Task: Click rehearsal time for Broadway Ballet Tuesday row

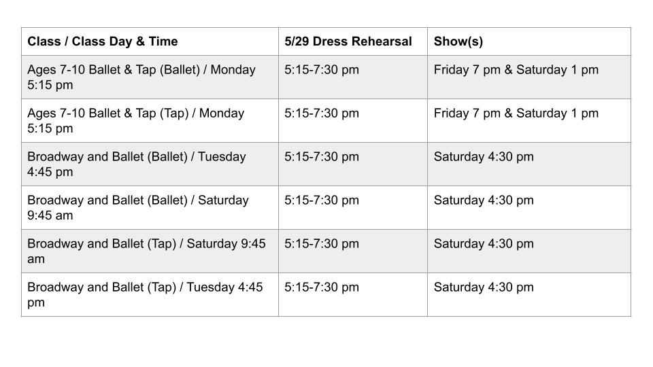Action: tap(322, 156)
